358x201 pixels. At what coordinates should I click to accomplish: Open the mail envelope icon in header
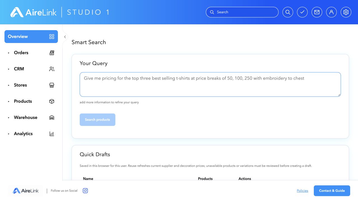[317, 12]
